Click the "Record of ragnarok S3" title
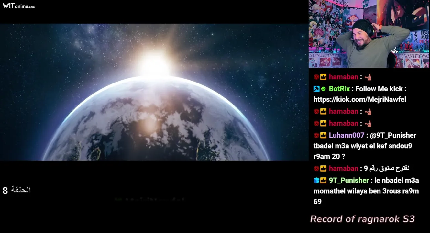 [362, 219]
